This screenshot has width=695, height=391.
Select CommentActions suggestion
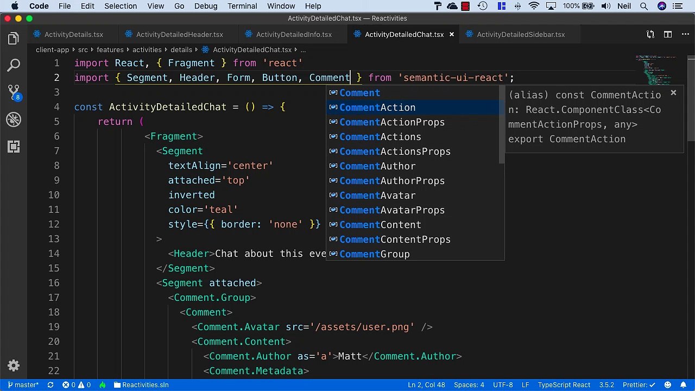click(x=413, y=137)
